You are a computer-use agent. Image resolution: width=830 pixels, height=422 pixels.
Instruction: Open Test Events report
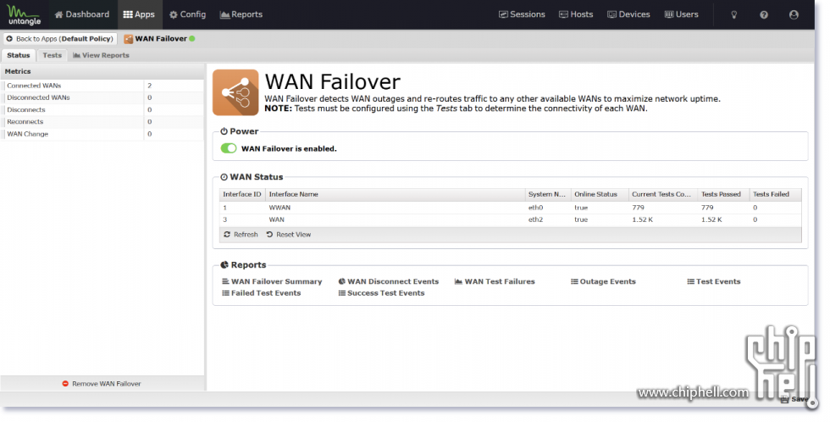(714, 281)
